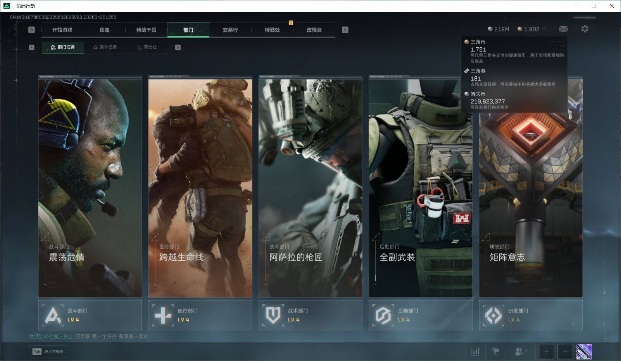Click the 战斗部门 emblem icon
The height and width of the screenshot is (361, 621).
53,315
